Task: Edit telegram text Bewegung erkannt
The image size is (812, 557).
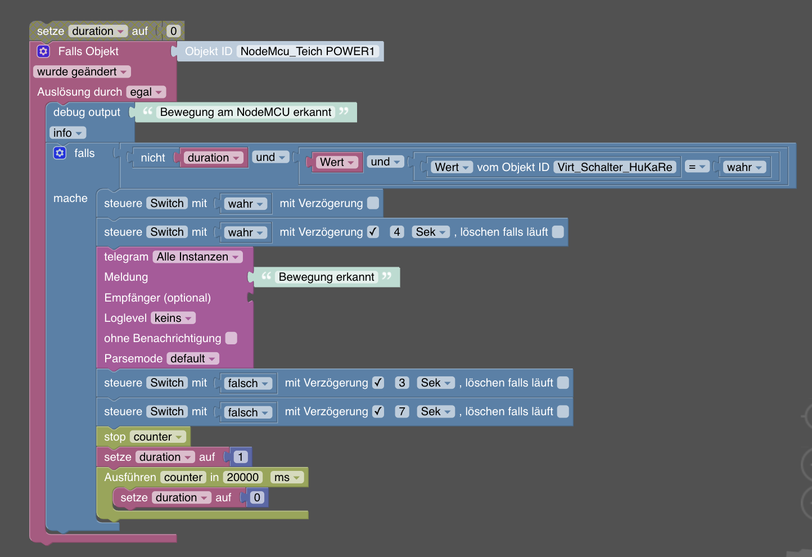Action: tap(326, 277)
